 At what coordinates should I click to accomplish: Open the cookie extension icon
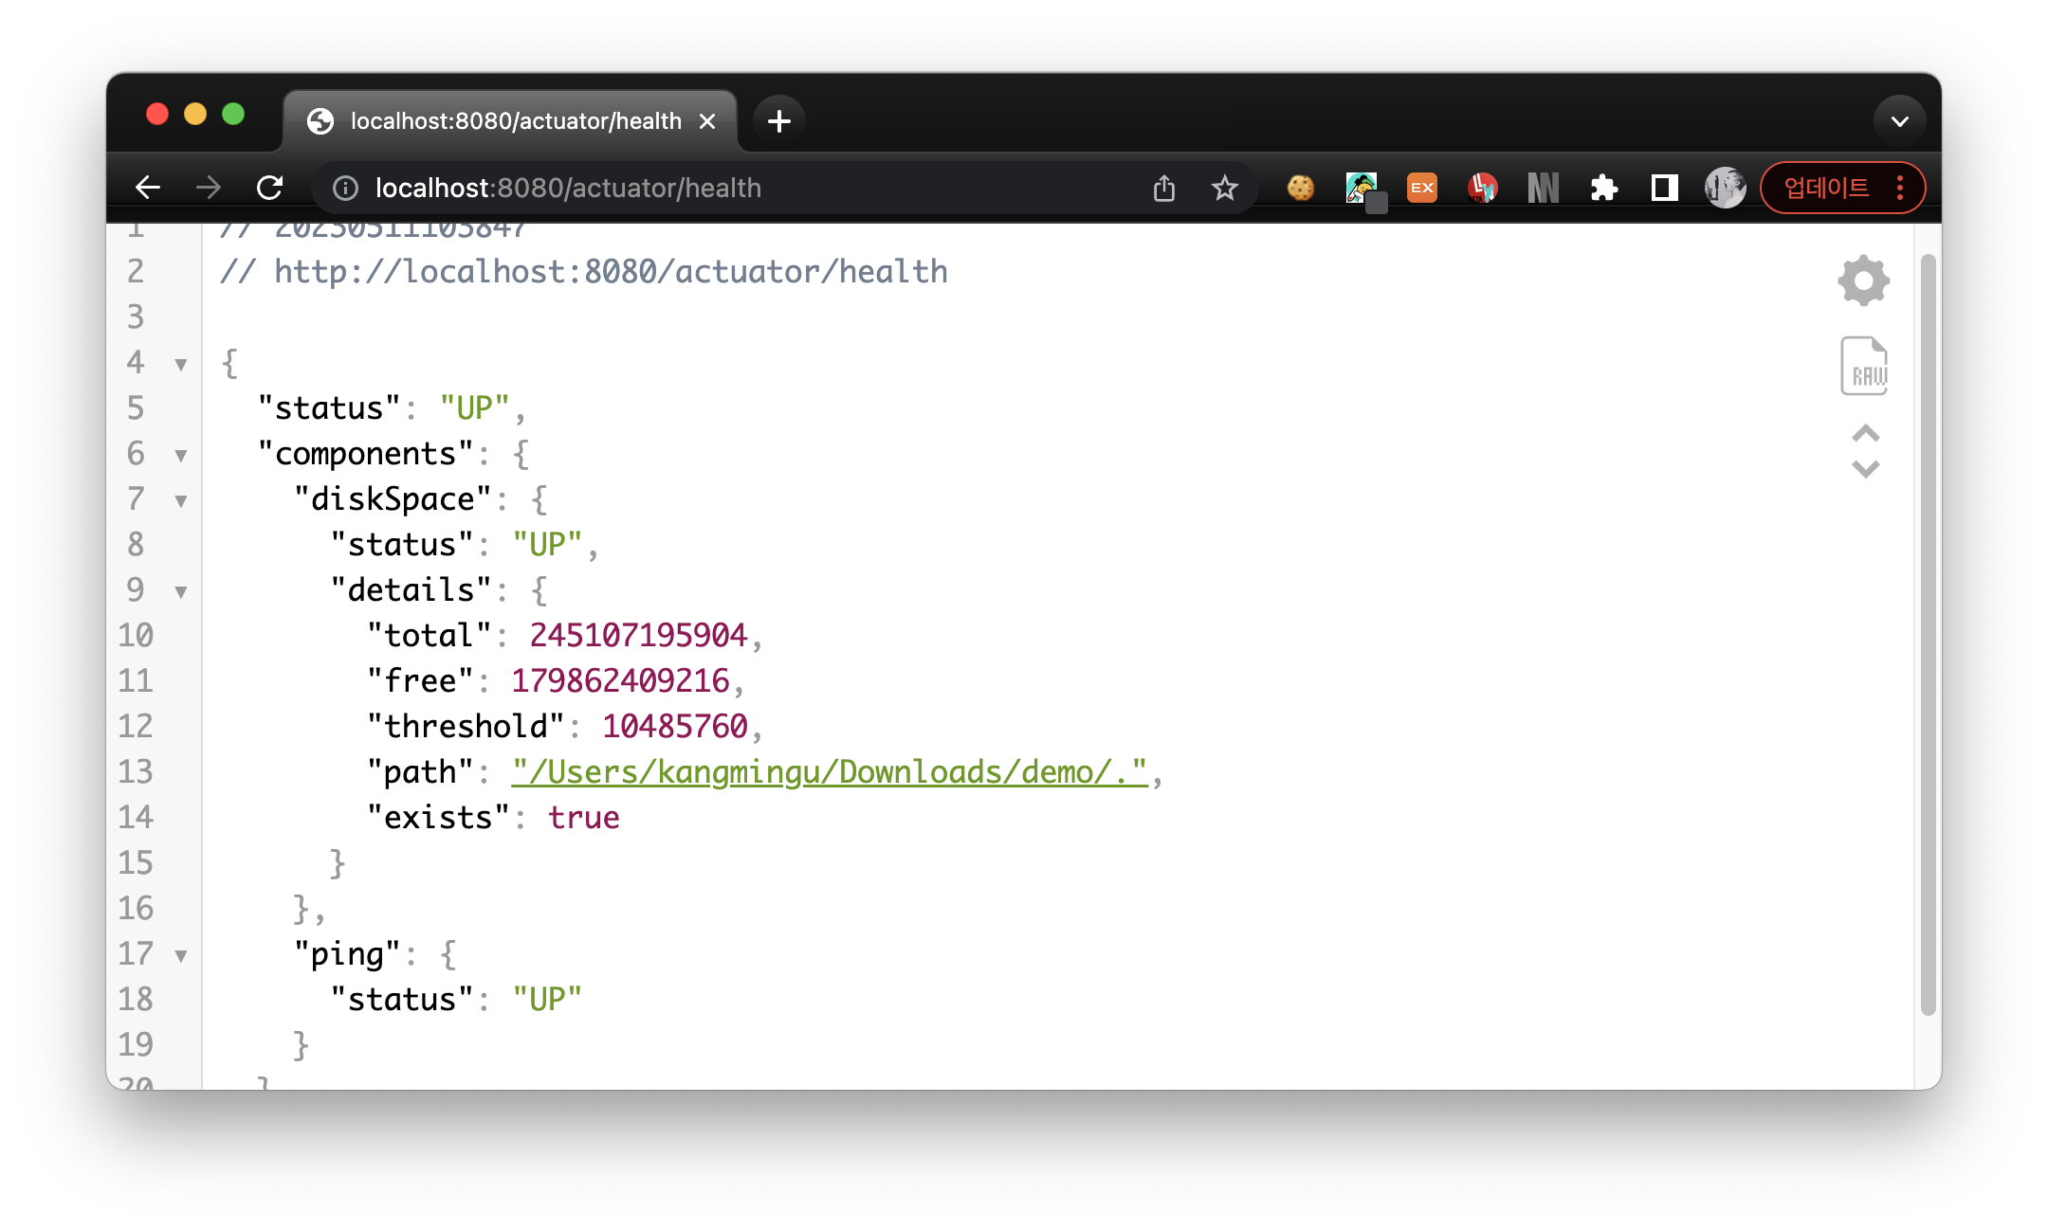[x=1300, y=189]
